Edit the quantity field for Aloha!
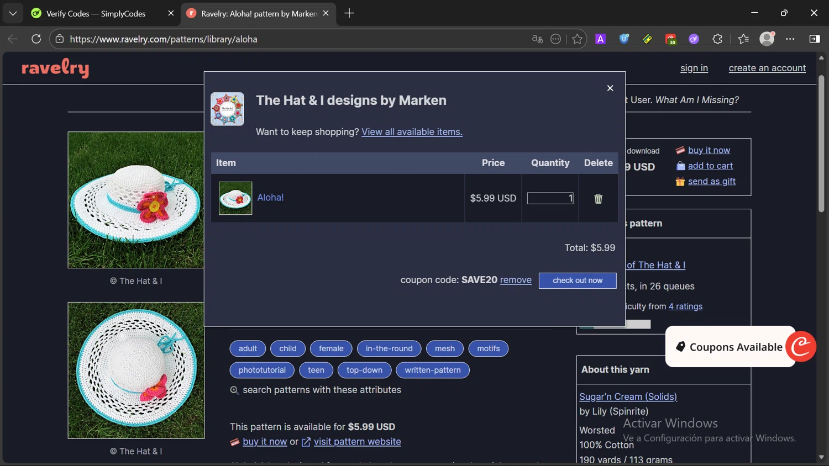Image resolution: width=829 pixels, height=466 pixels. [x=550, y=198]
